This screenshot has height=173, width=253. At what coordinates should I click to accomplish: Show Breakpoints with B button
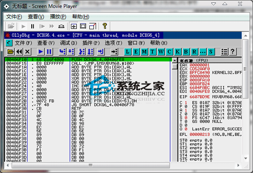click(x=186, y=52)
